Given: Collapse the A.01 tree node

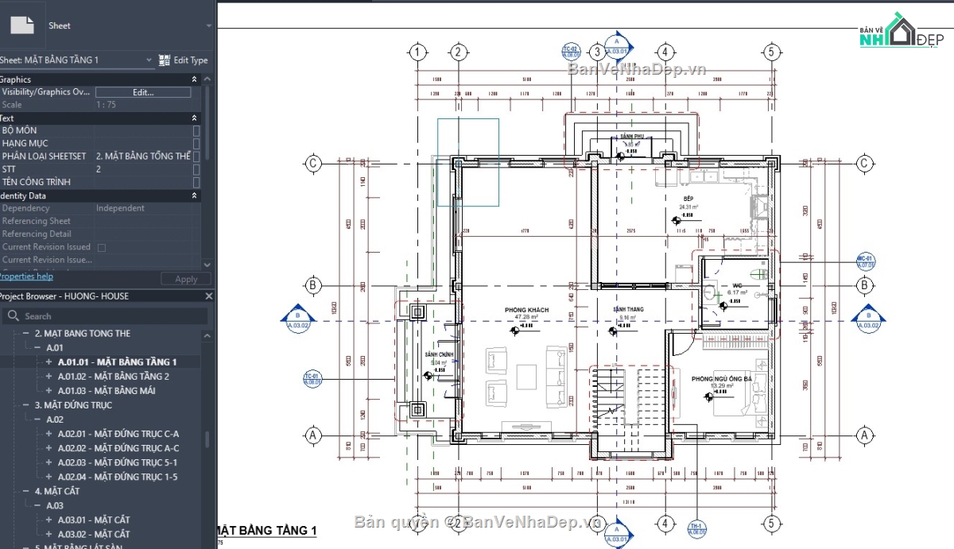Looking at the screenshot, I should [37, 348].
